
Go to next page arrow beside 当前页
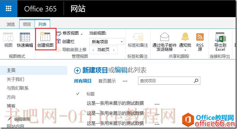click(x=114, y=50)
